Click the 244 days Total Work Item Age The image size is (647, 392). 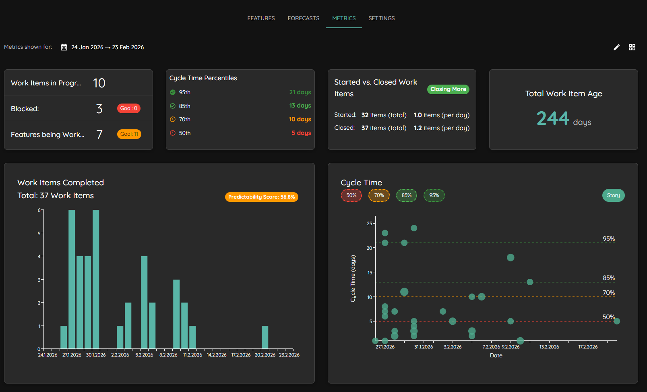(x=564, y=118)
